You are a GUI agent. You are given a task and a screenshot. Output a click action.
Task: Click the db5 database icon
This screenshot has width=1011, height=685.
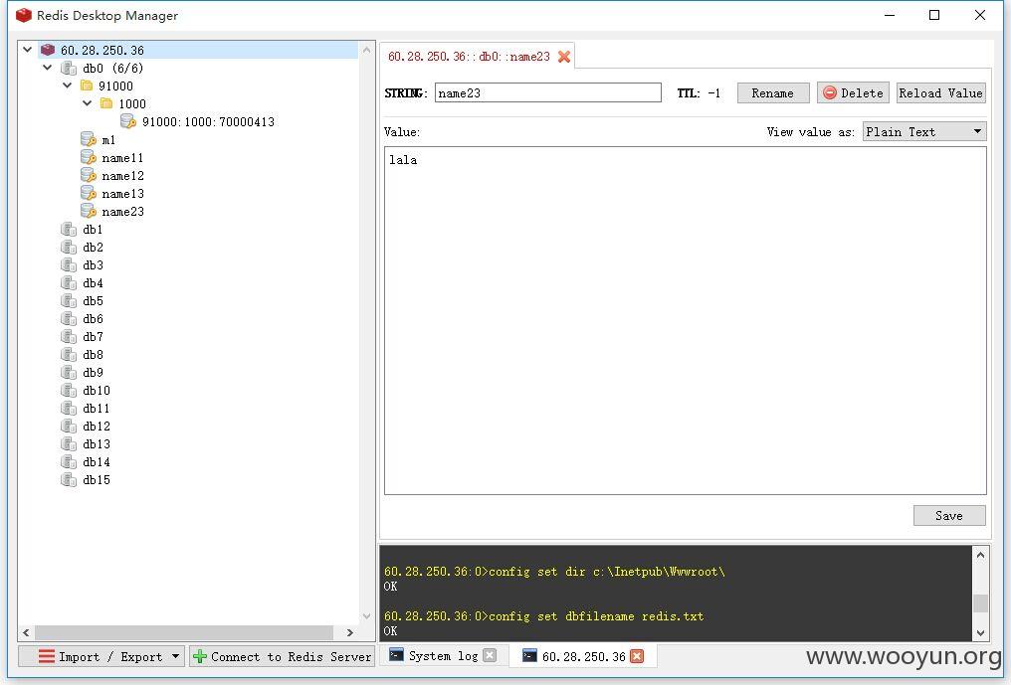(69, 300)
